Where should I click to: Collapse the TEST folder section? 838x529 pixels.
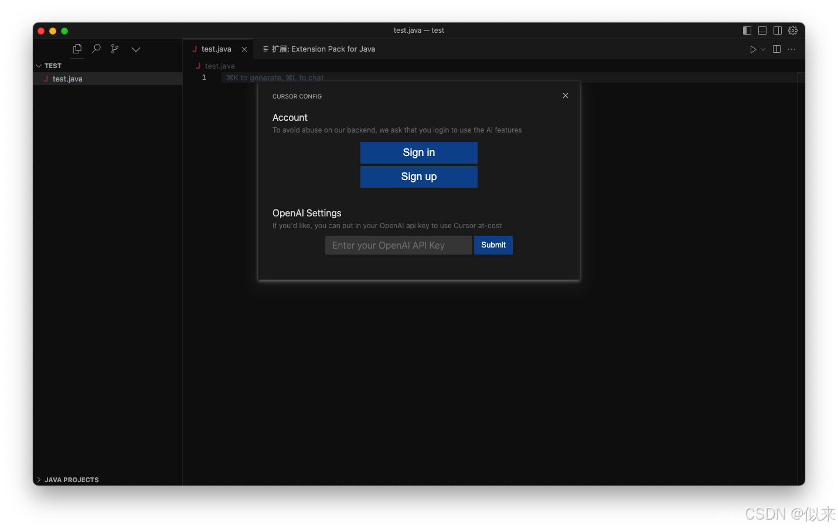[x=107, y=66]
